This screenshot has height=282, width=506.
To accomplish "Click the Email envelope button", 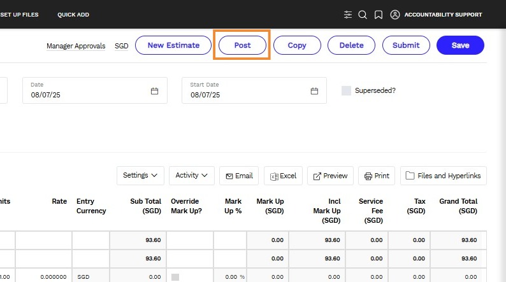I will [239, 176].
